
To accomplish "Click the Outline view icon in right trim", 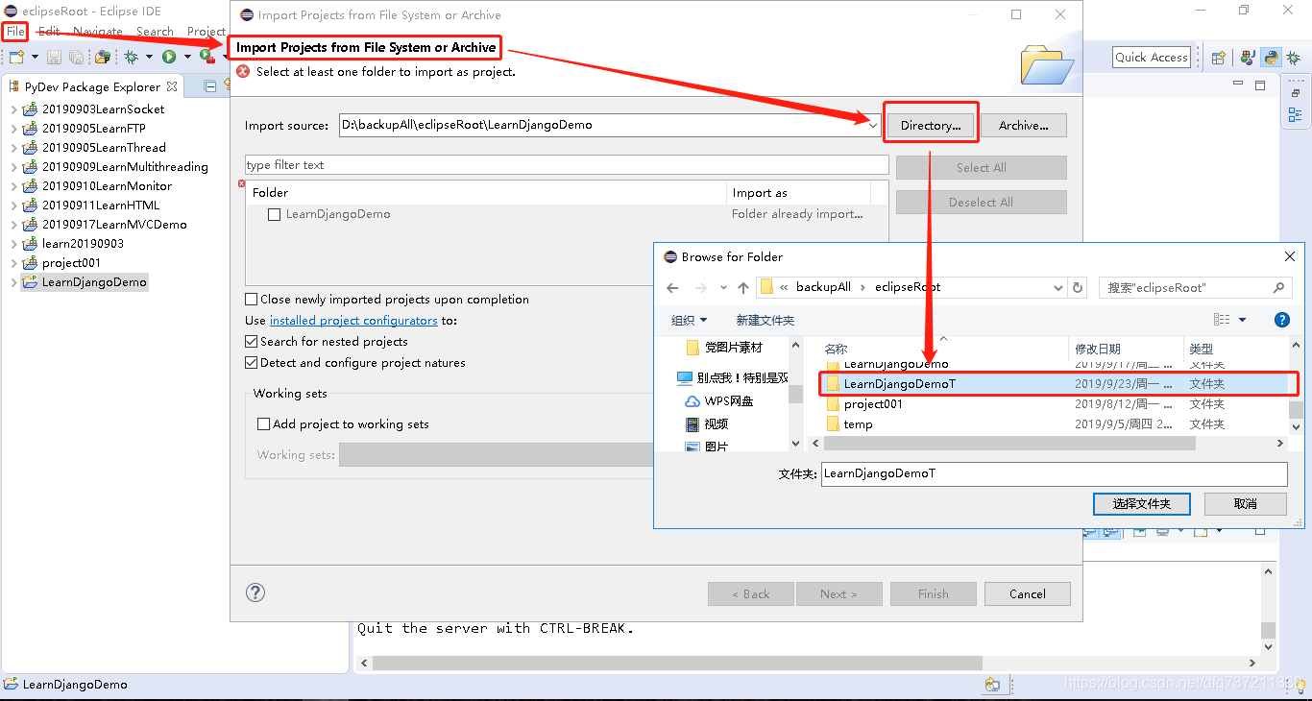I will (1295, 115).
